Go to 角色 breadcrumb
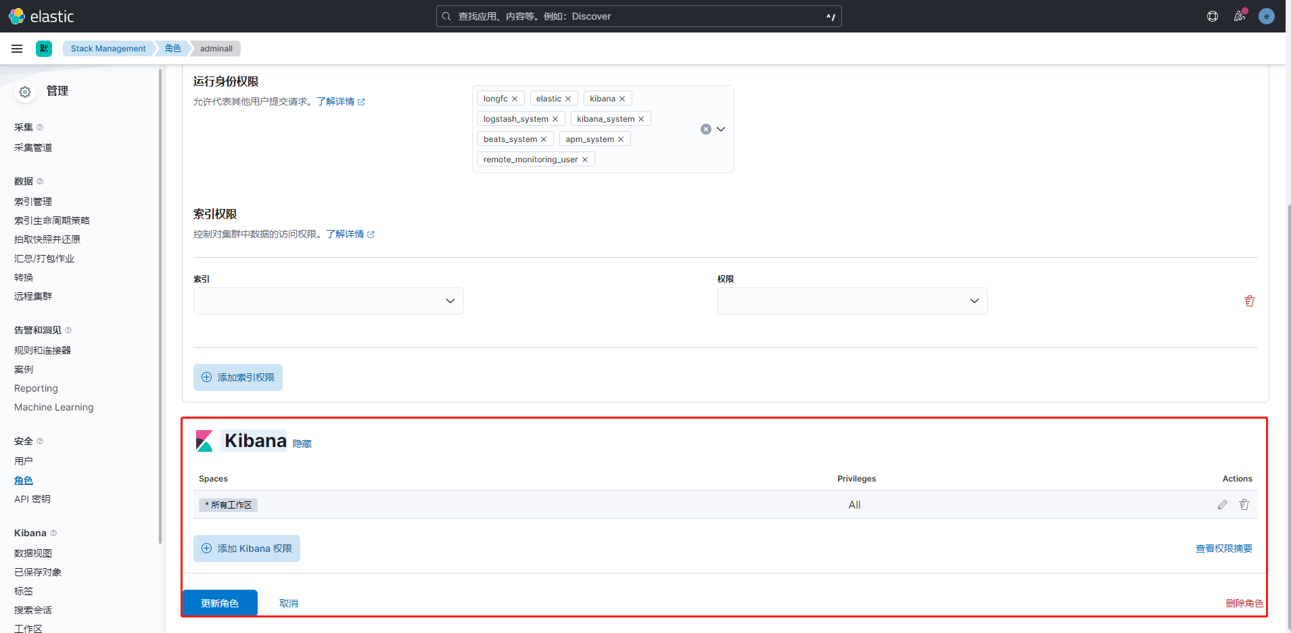This screenshot has height=633, width=1291. pos(173,49)
